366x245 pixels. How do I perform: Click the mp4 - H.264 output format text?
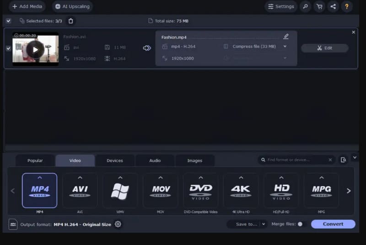(x=183, y=46)
